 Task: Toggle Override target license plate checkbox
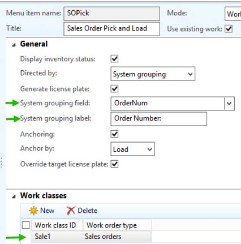[114, 164]
